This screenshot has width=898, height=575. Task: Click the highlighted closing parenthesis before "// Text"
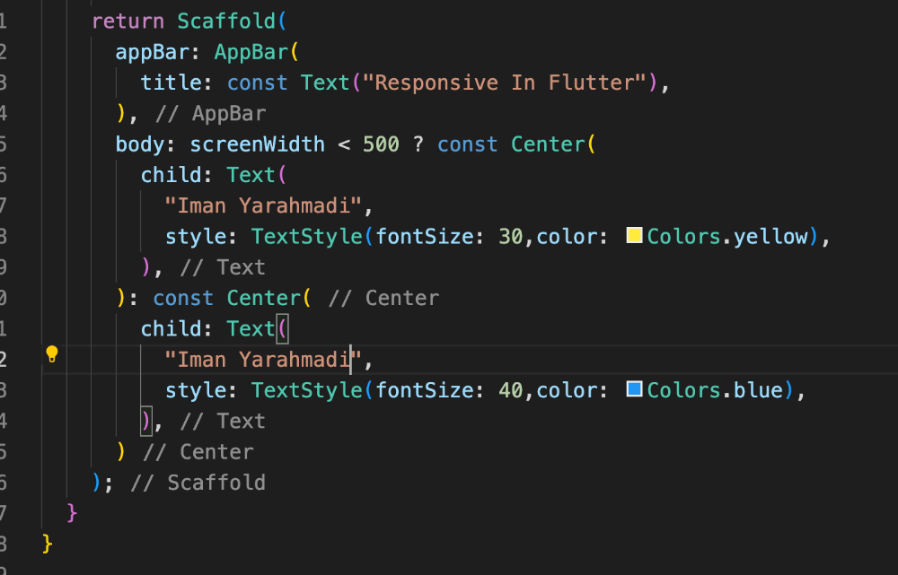pos(146,421)
